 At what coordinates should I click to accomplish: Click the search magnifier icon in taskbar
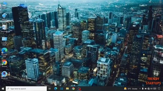(8, 89)
